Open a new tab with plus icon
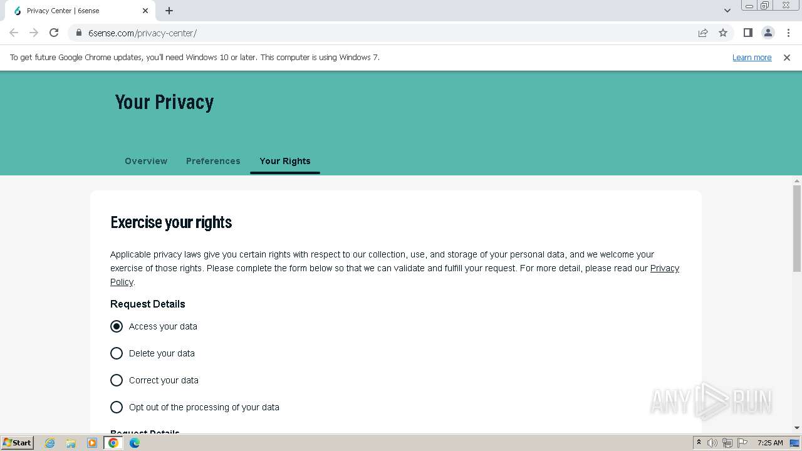 click(x=169, y=11)
